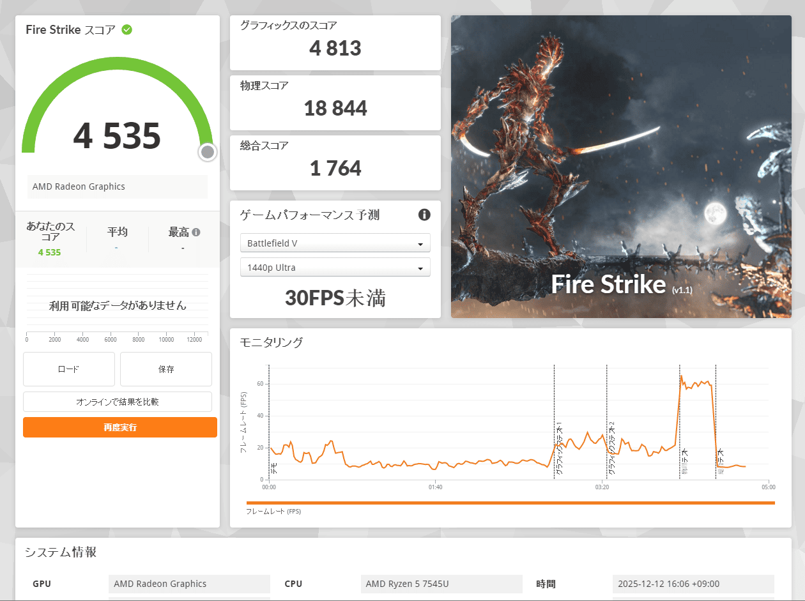Open the ゲームパフォーマンス予測 info icon
805x601 pixels.
(424, 215)
